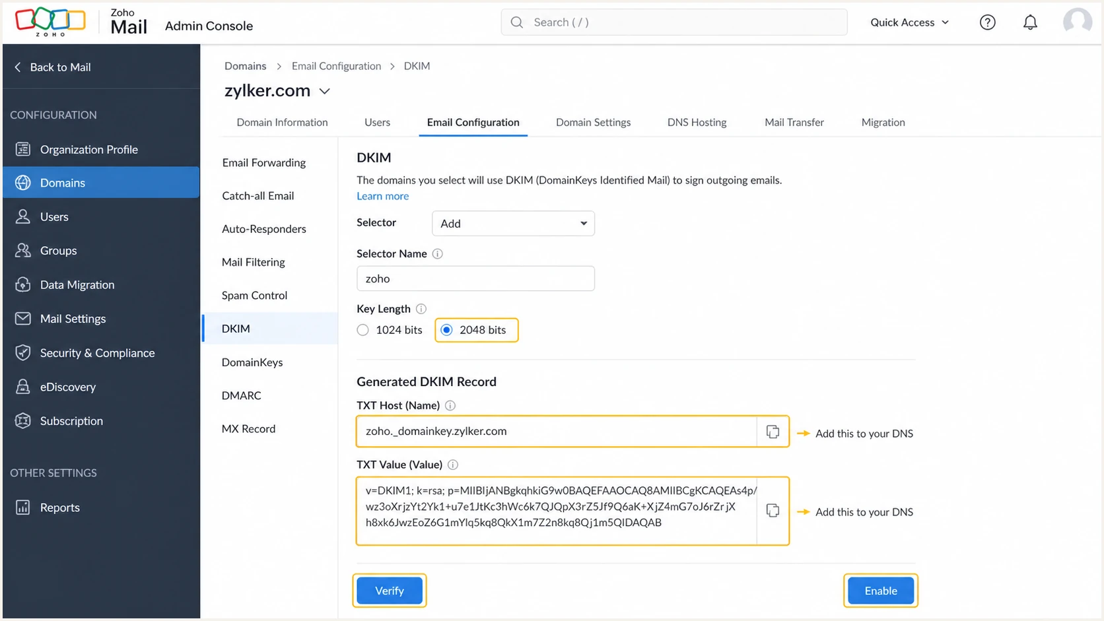This screenshot has width=1104, height=621.
Task: Click the Zoho logo
Action: tap(50, 22)
